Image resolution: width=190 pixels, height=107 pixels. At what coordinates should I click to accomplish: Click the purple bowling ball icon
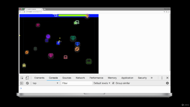point(48,36)
